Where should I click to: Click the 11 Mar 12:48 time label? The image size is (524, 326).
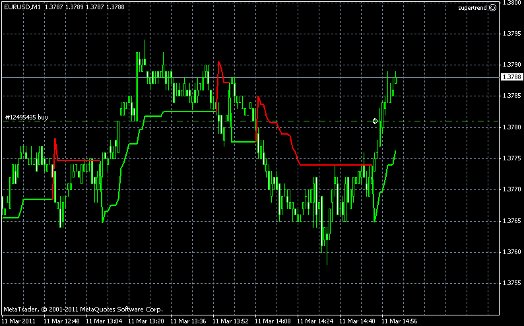[62, 321]
